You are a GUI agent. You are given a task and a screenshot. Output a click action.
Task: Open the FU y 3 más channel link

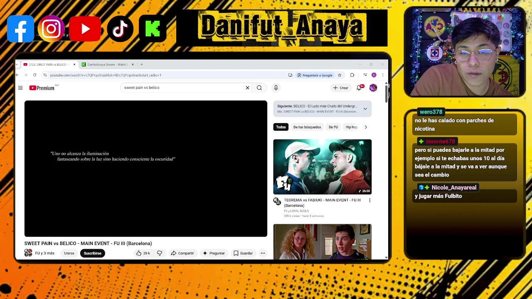45,253
